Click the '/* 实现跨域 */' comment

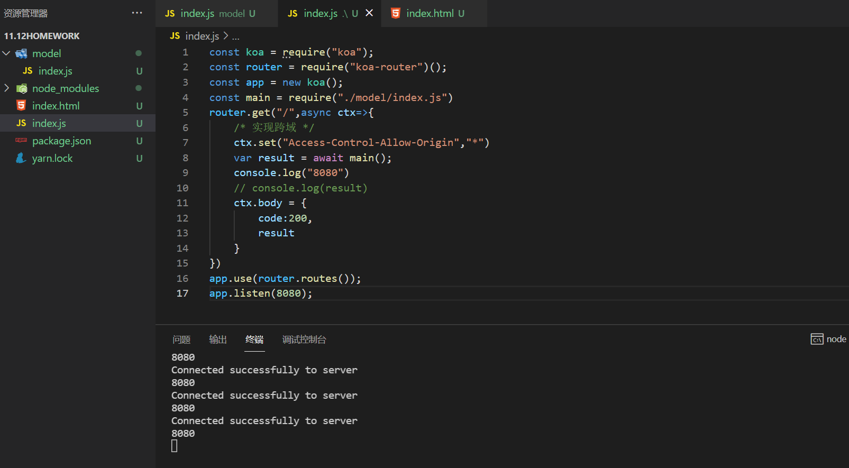(274, 127)
